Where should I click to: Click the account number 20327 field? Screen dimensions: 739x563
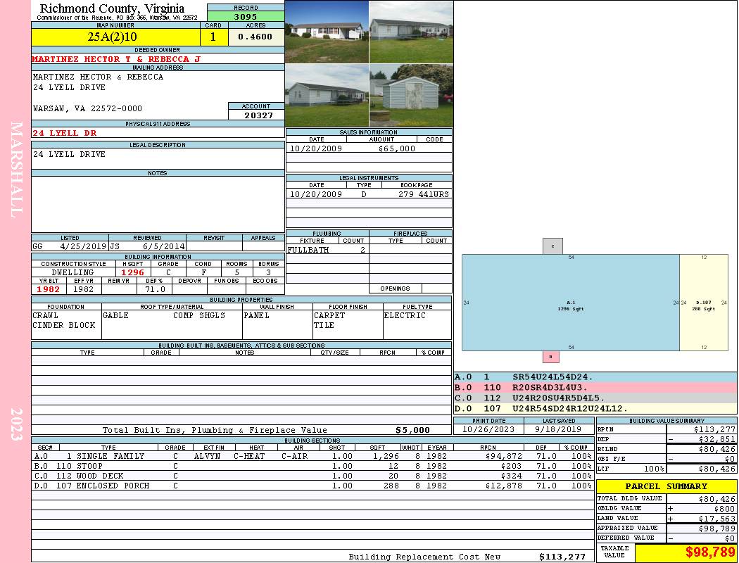click(256, 115)
